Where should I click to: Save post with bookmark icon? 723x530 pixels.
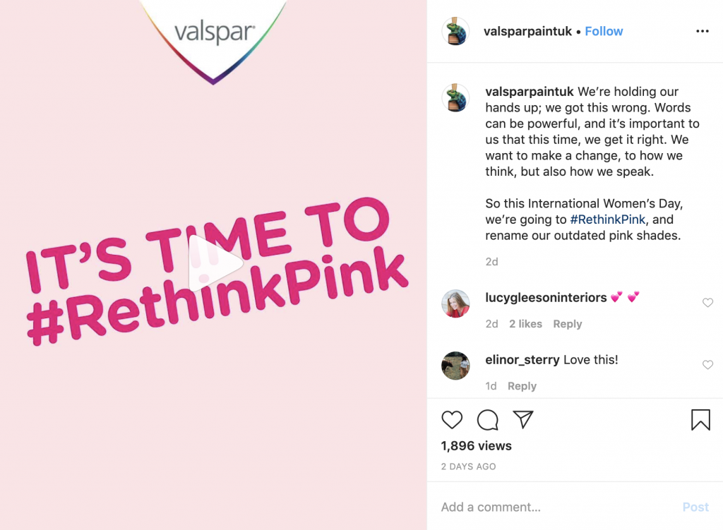tap(700, 420)
